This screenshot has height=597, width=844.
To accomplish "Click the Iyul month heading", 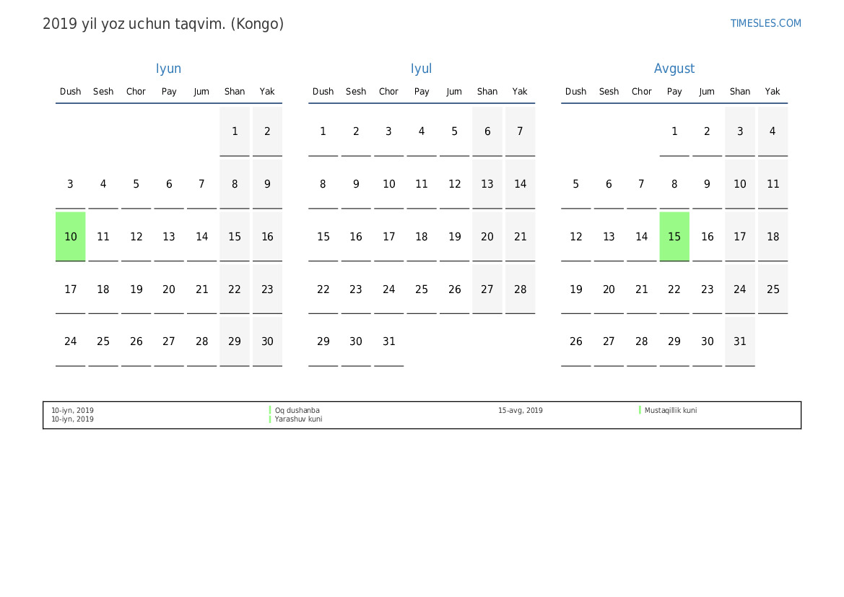I will coord(421,69).
